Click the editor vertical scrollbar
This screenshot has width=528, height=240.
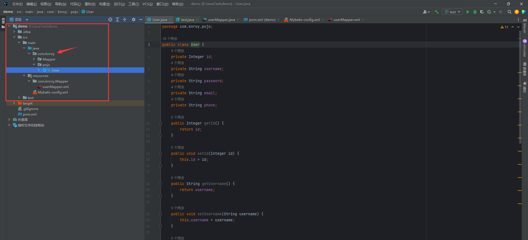520,88
